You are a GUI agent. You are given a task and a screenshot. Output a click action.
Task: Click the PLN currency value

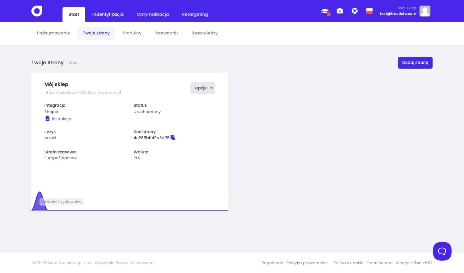pyautogui.click(x=137, y=158)
